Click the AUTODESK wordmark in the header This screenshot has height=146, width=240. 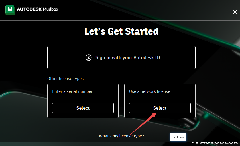pos(29,9)
